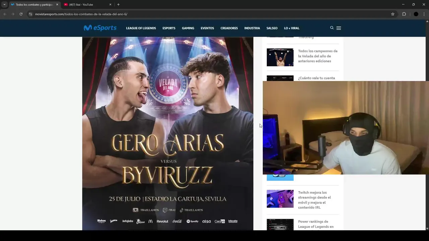Open article ¿Cuánto vale tu cuenta

click(x=316, y=78)
